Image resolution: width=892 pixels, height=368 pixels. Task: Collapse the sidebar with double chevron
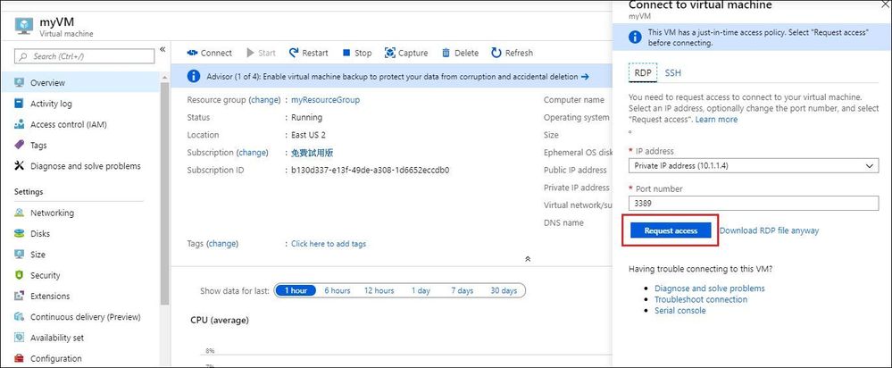tap(163, 49)
